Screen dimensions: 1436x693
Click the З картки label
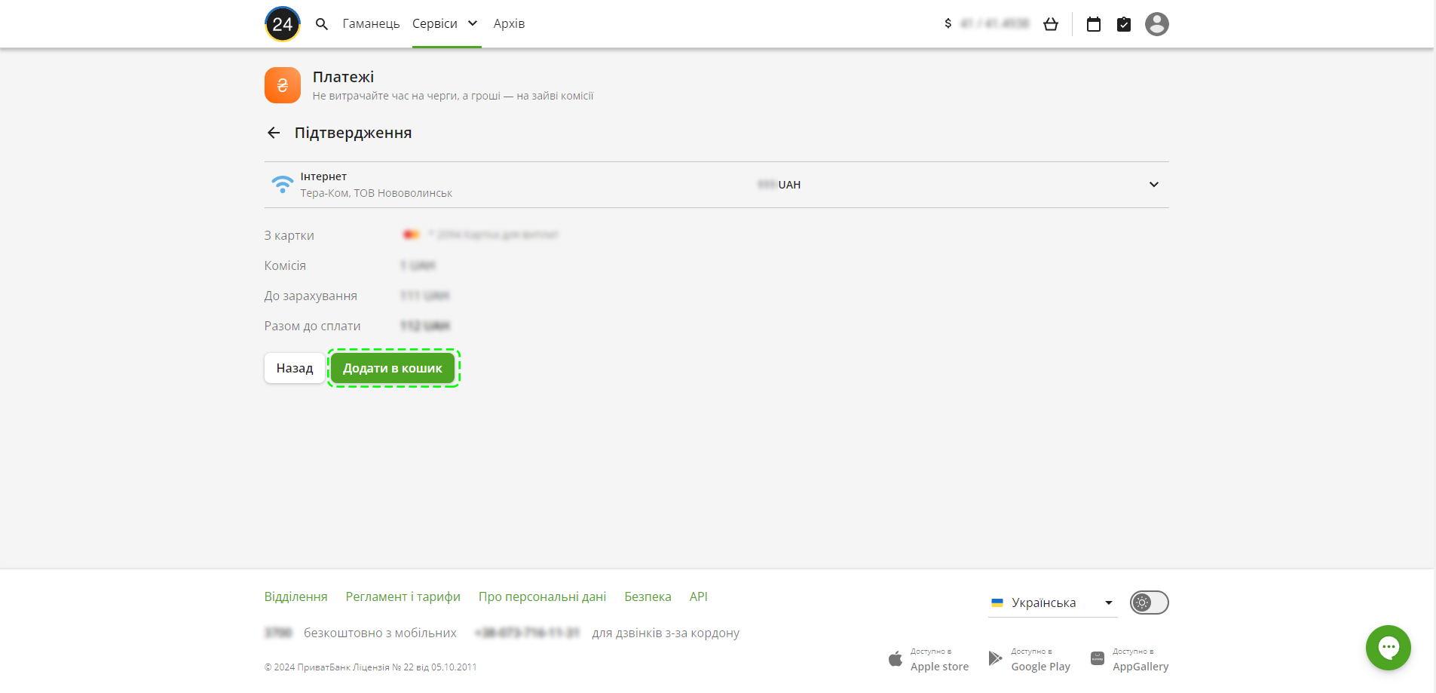tap(289, 235)
